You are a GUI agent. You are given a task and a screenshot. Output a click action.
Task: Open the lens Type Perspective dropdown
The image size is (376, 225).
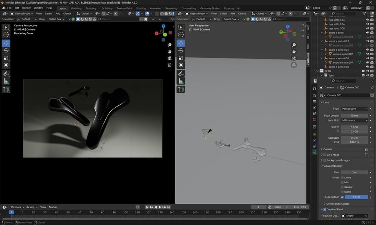[x=354, y=109]
